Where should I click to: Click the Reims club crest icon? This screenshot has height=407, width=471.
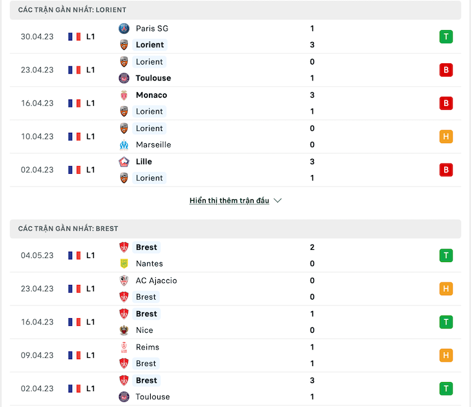pyautogui.click(x=124, y=347)
